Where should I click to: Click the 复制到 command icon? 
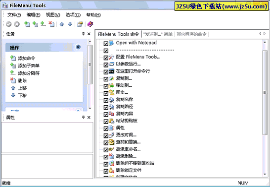pos(112,78)
